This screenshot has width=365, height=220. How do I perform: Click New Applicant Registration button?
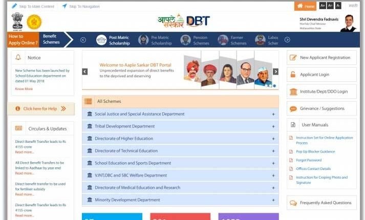(x=321, y=58)
